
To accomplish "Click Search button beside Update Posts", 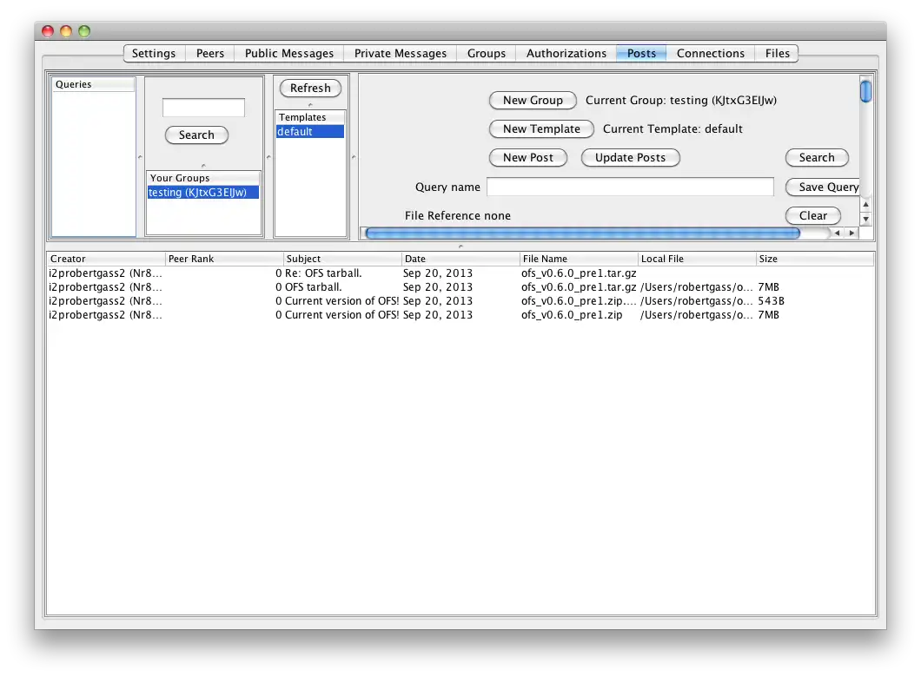I will 817,158.
